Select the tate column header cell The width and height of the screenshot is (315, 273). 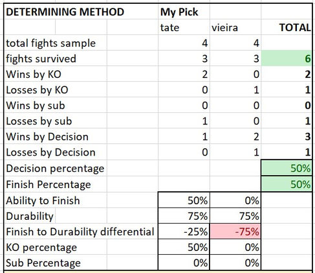pos(184,27)
